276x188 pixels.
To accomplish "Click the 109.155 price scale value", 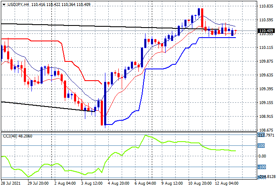I will (266, 102).
